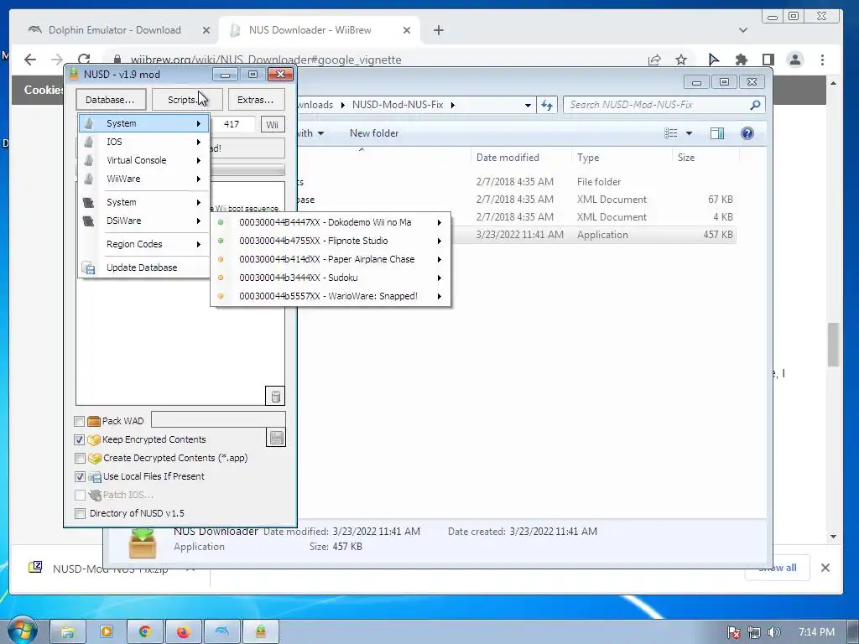
Task: Expand Region Codes arrow
Action: click(x=199, y=244)
